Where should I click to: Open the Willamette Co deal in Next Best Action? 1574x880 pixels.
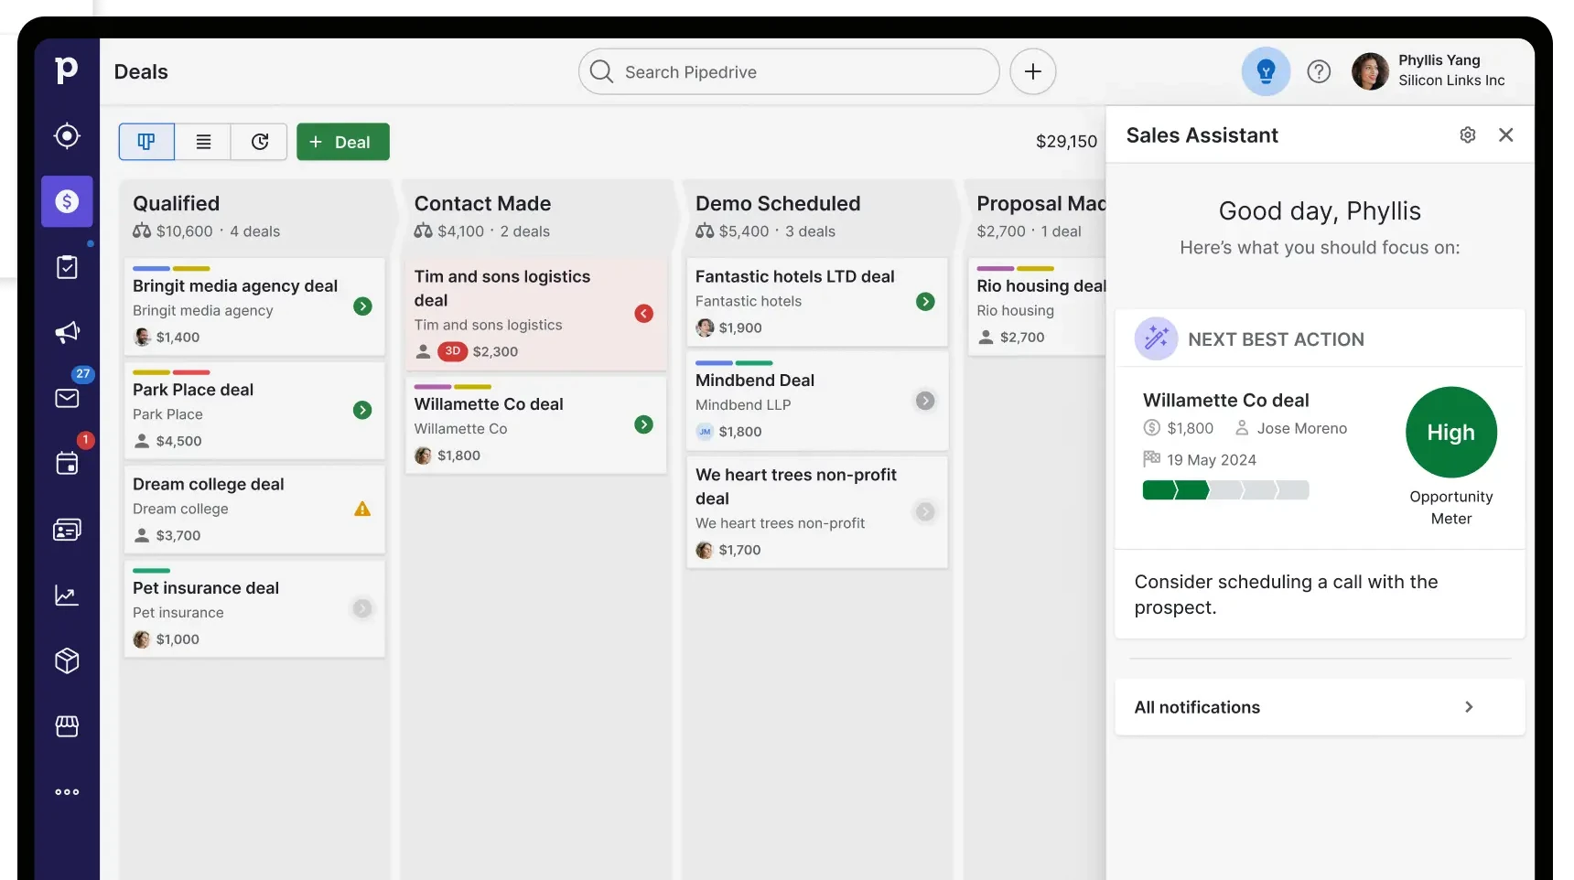point(1225,401)
